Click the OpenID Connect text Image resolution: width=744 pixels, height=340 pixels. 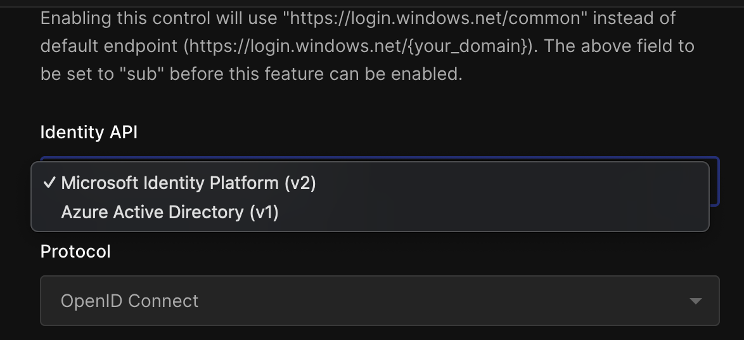tap(129, 301)
